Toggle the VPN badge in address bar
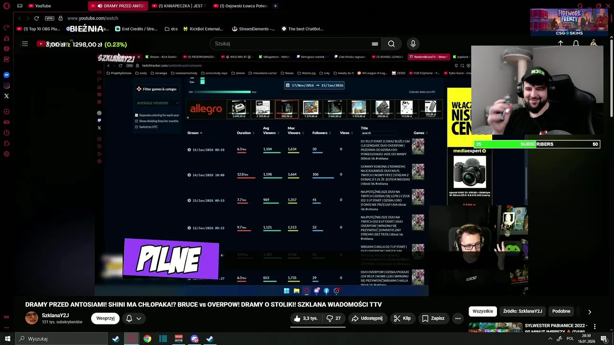 [x=49, y=18]
